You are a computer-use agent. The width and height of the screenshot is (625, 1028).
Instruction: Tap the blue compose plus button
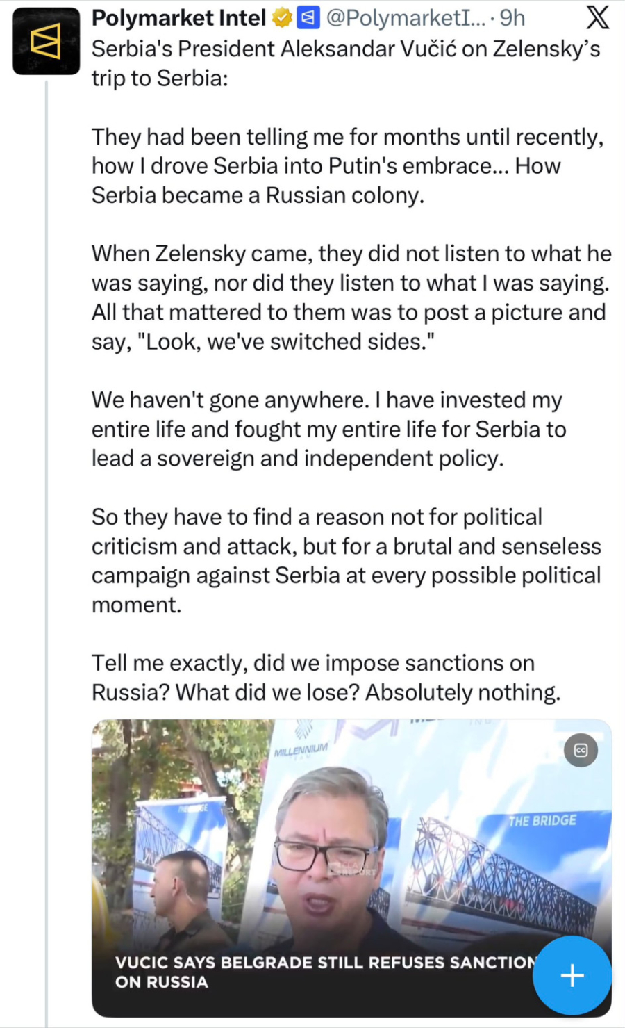572,975
